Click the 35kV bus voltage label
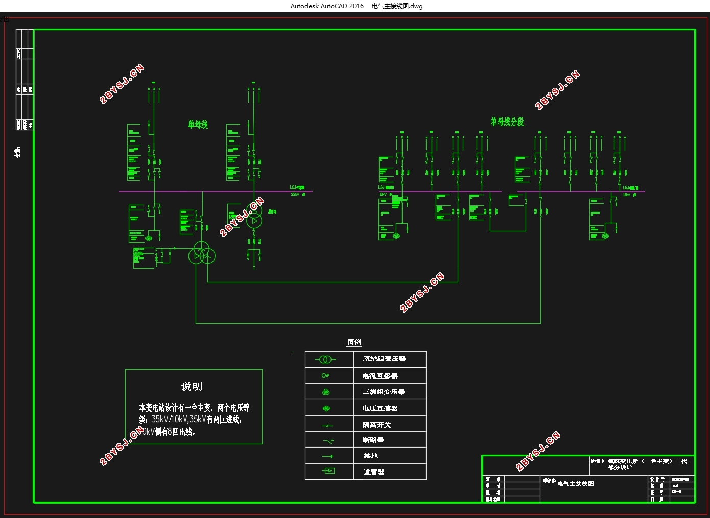The image size is (710, 518). [x=298, y=194]
